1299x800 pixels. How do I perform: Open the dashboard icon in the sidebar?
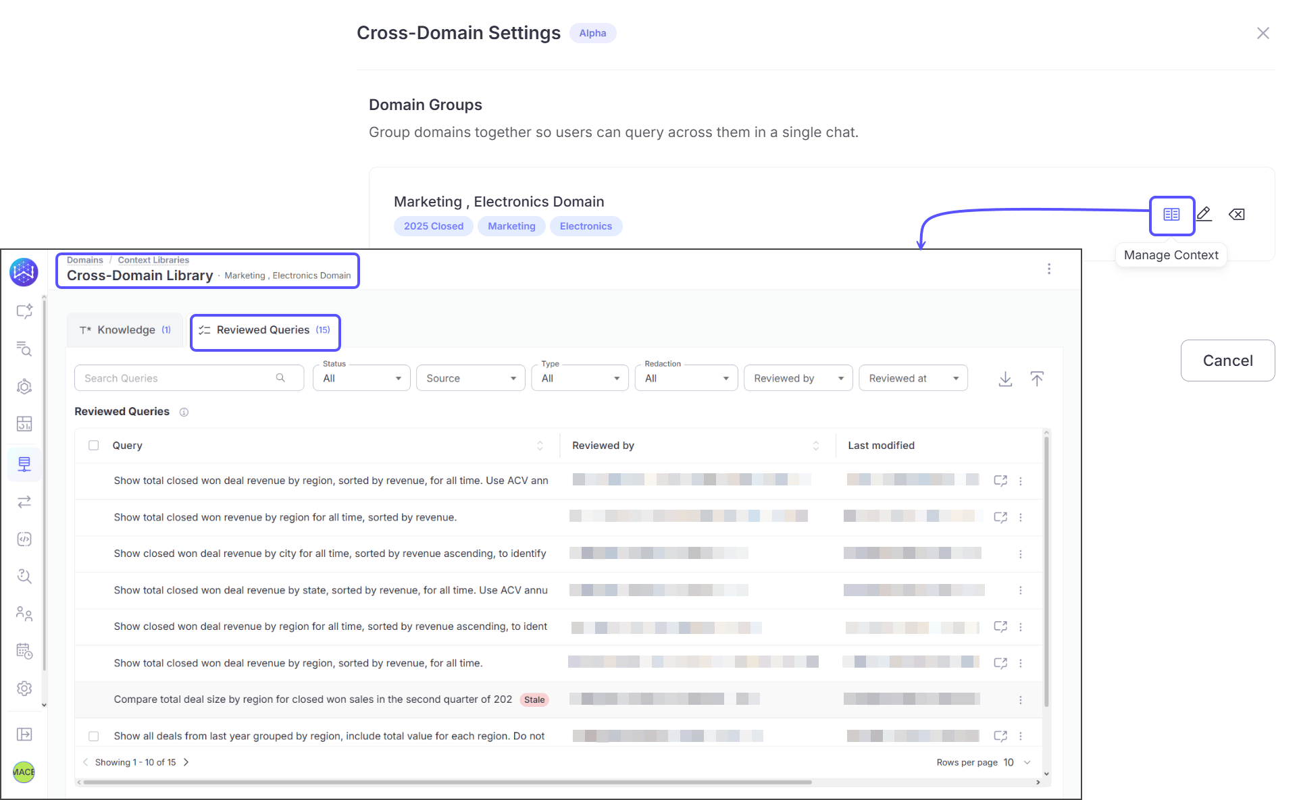24,424
